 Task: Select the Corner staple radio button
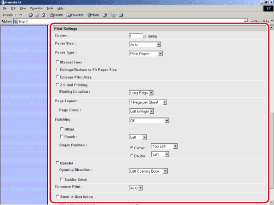[132, 148]
